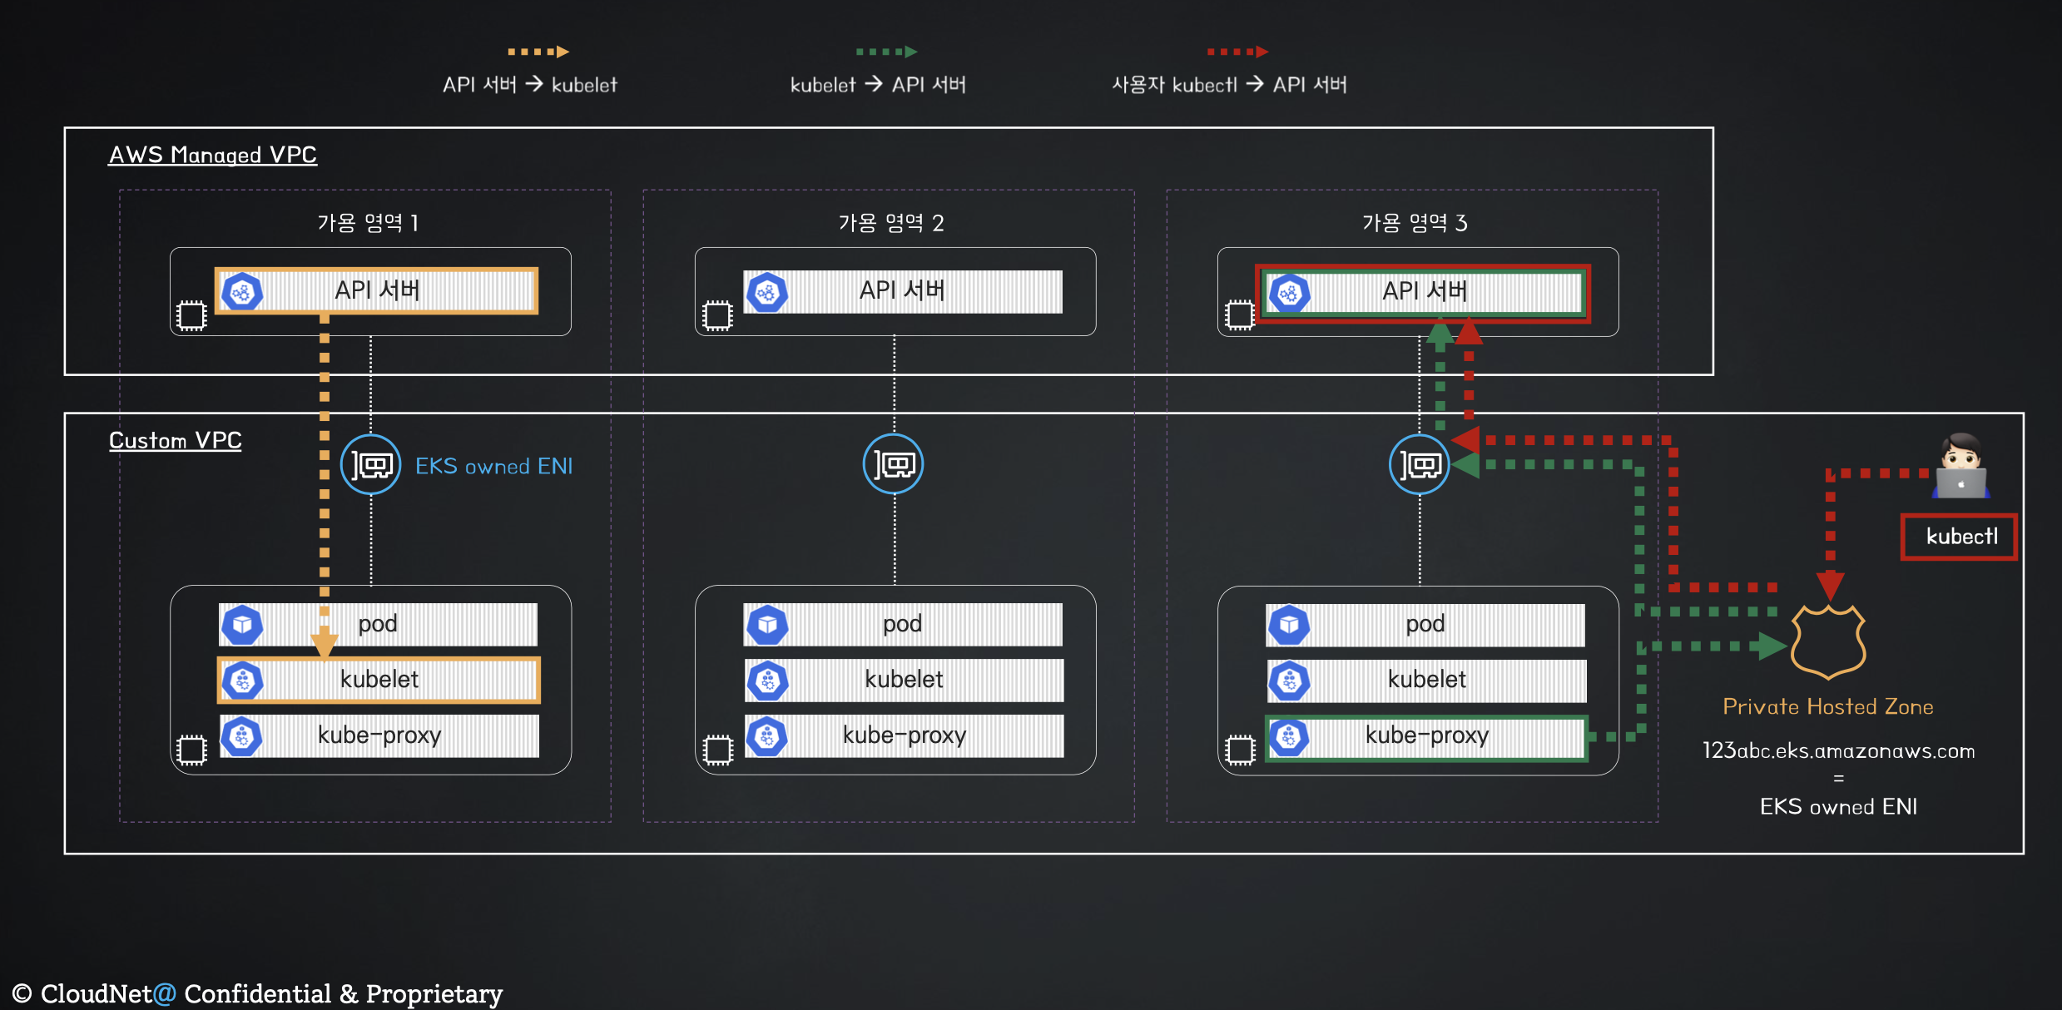Click the orange-highlighted kubelet bar in zone 1

click(379, 680)
